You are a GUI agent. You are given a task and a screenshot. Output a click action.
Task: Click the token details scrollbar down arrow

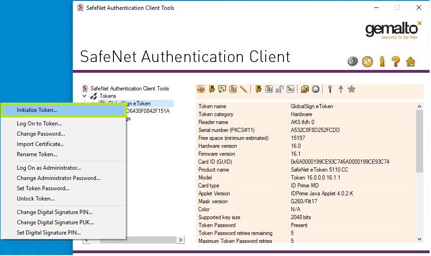[419, 239]
